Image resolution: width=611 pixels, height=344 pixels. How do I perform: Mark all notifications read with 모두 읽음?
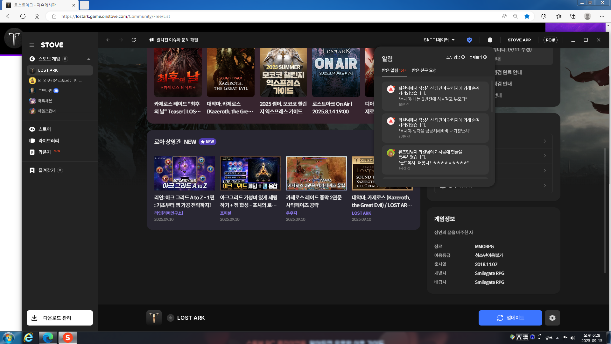pyautogui.click(x=455, y=57)
